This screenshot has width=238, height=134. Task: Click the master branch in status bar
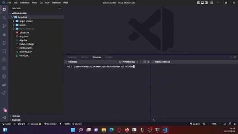7,124
